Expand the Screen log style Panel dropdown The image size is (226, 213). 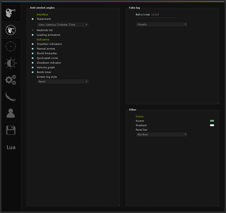coord(63,81)
